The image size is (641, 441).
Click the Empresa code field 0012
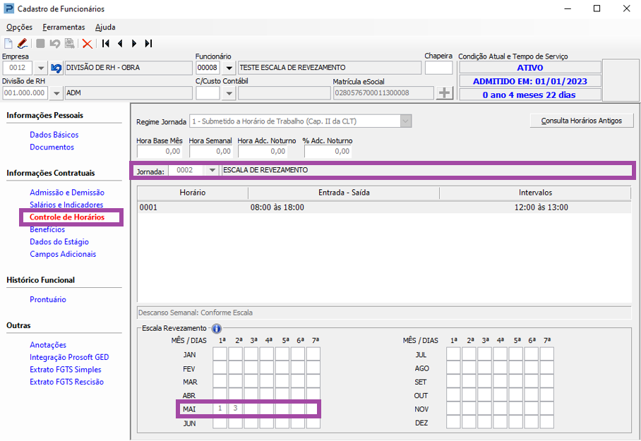18,68
